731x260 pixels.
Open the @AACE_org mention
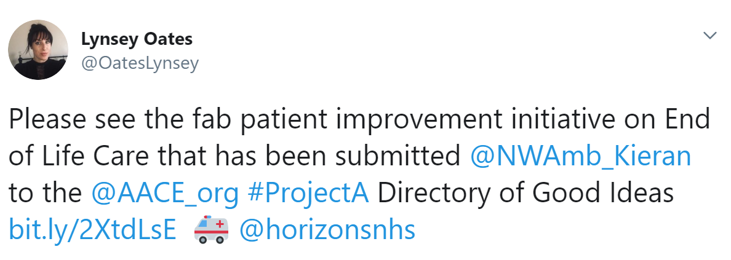pos(166,194)
